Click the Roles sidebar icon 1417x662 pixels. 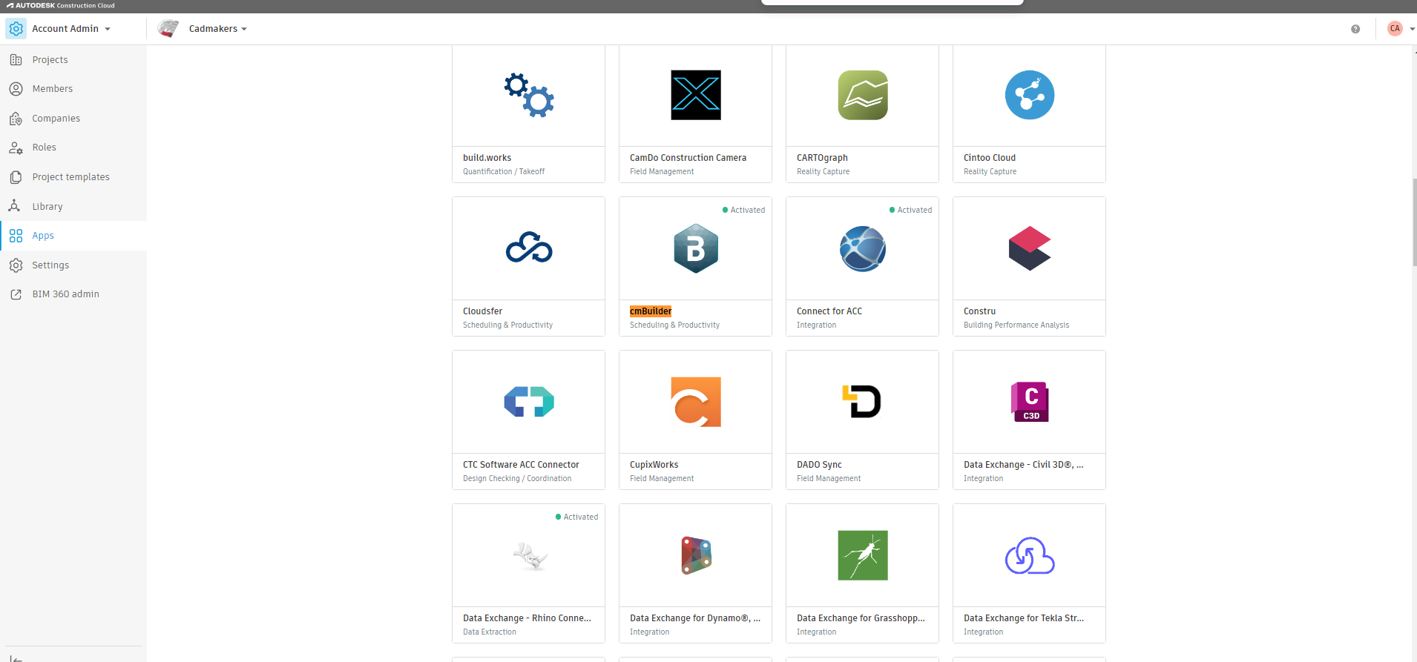coord(16,148)
